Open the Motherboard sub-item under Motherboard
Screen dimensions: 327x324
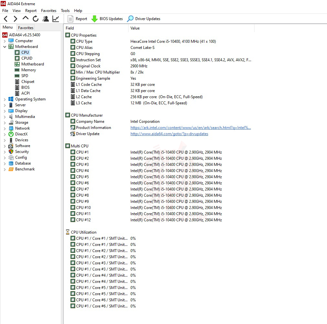point(29,64)
